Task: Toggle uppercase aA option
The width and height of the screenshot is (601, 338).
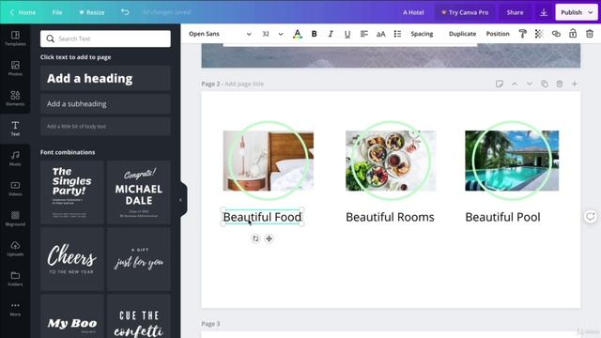Action: click(x=380, y=34)
